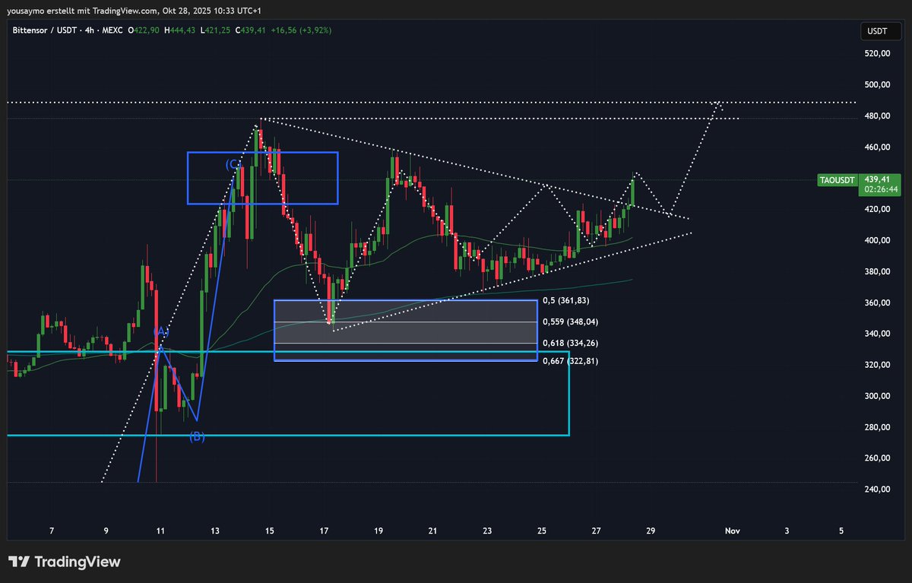The image size is (912, 583).
Task: Click the bar countdown 02:26:44
Action: point(881,189)
